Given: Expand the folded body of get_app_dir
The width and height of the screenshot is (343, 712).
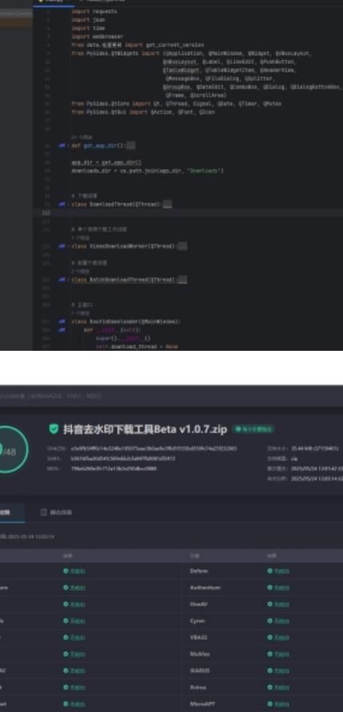Looking at the screenshot, I should pos(130,145).
